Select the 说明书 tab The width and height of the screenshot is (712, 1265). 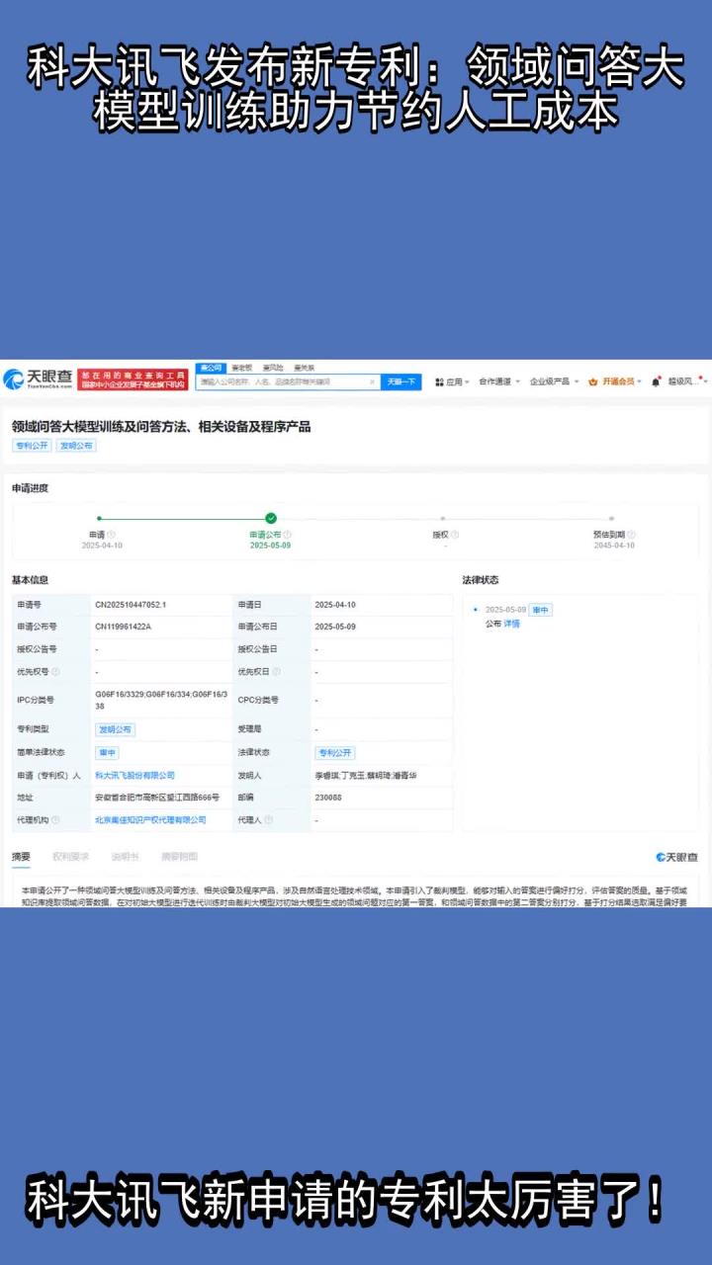coord(126,857)
